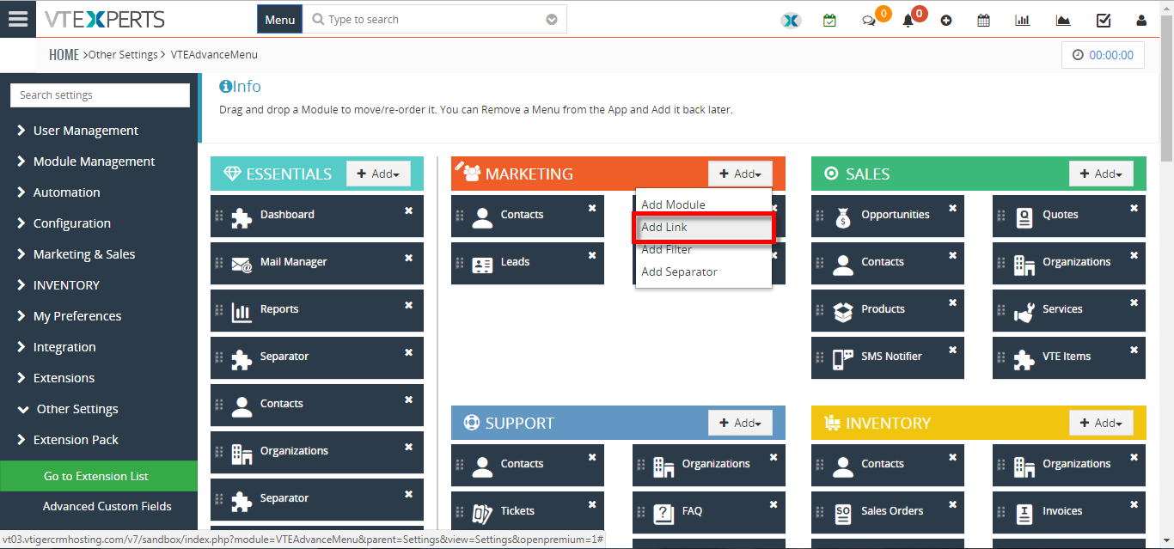Open the Essentials Add dropdown
Screen dimensions: 1174x549
378,174
